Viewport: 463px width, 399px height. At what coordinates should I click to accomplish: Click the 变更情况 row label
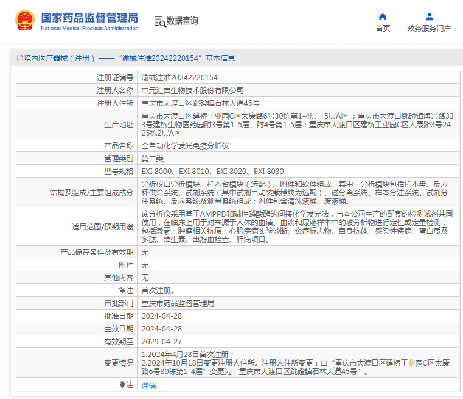click(x=119, y=363)
